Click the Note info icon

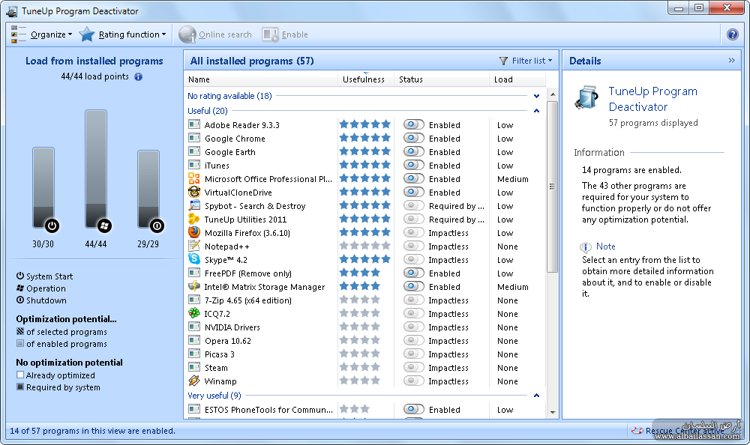(x=586, y=247)
